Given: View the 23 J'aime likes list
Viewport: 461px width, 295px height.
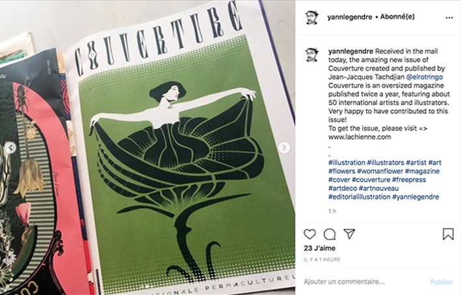Looking at the screenshot, I should pyautogui.click(x=320, y=248).
